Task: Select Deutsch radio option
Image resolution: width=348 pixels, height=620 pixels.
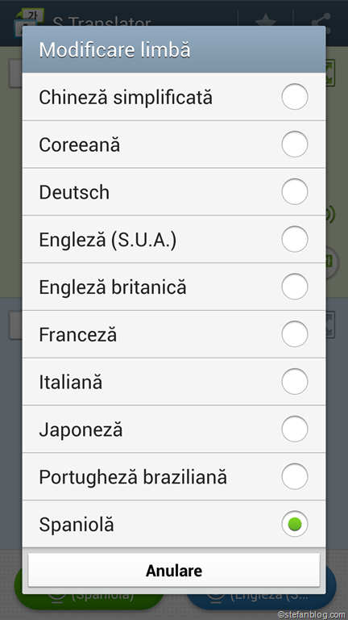Action: point(294,191)
